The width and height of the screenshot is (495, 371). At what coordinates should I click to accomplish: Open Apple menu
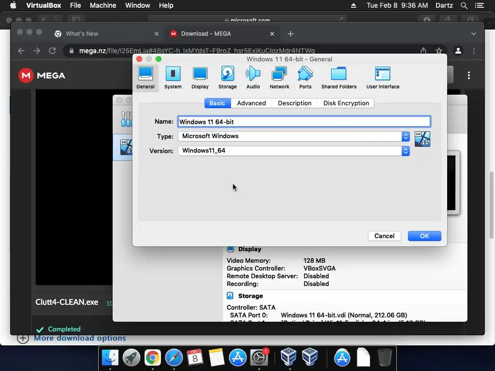[x=13, y=5]
